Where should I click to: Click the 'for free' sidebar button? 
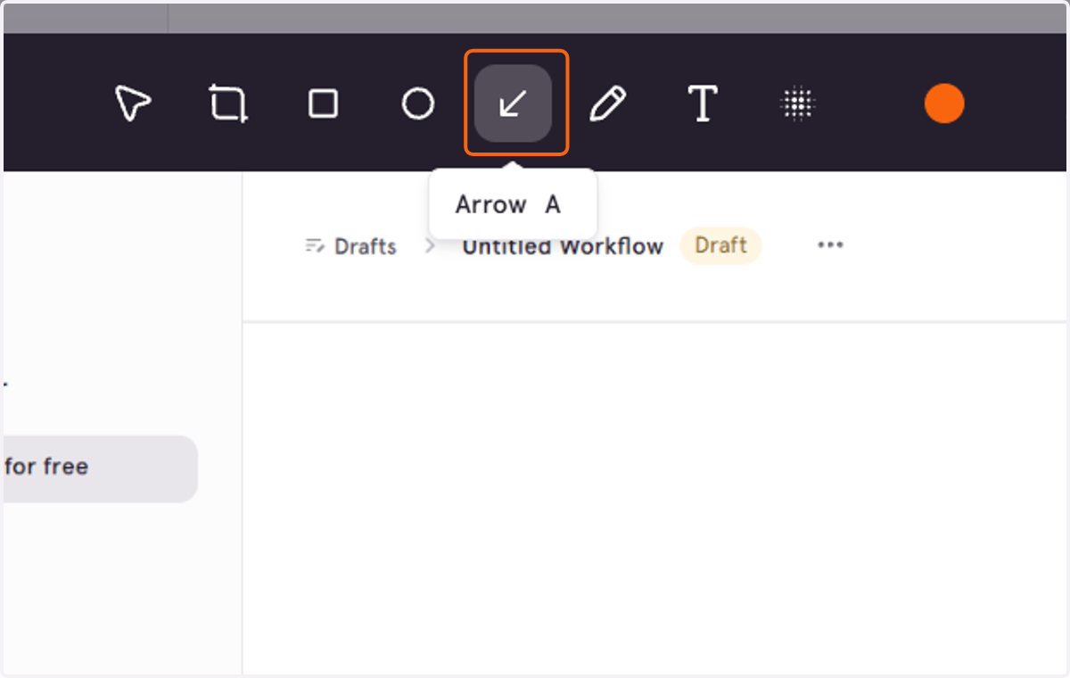click(100, 468)
